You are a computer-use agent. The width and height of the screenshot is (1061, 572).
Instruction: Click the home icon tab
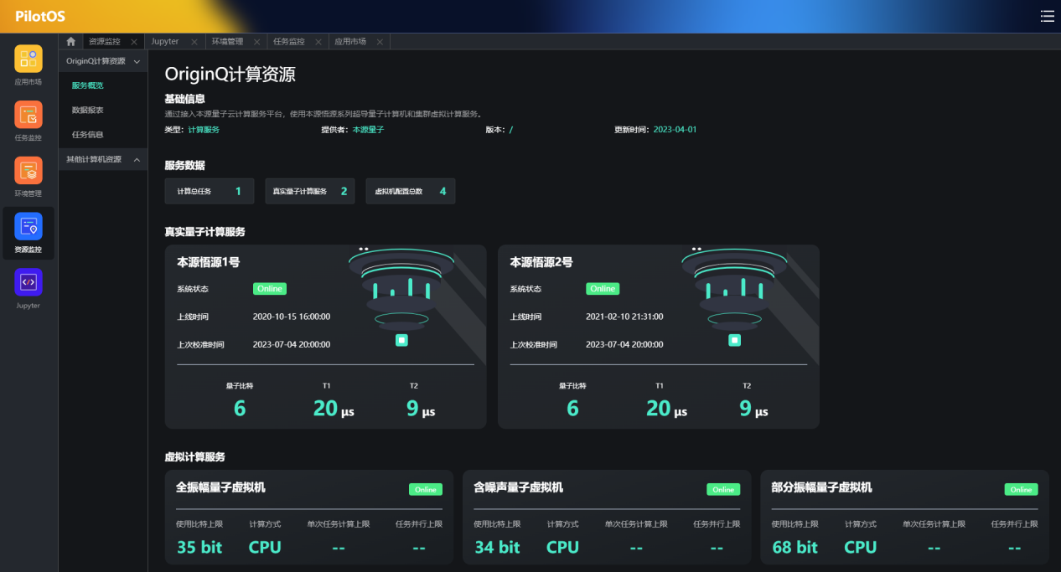click(70, 42)
